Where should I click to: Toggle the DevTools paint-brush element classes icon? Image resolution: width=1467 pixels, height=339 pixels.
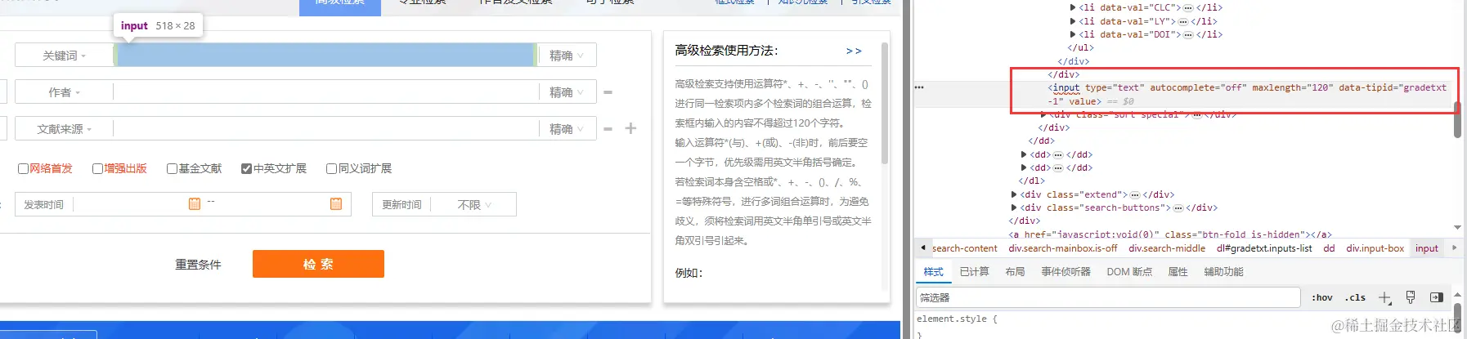tap(1411, 297)
